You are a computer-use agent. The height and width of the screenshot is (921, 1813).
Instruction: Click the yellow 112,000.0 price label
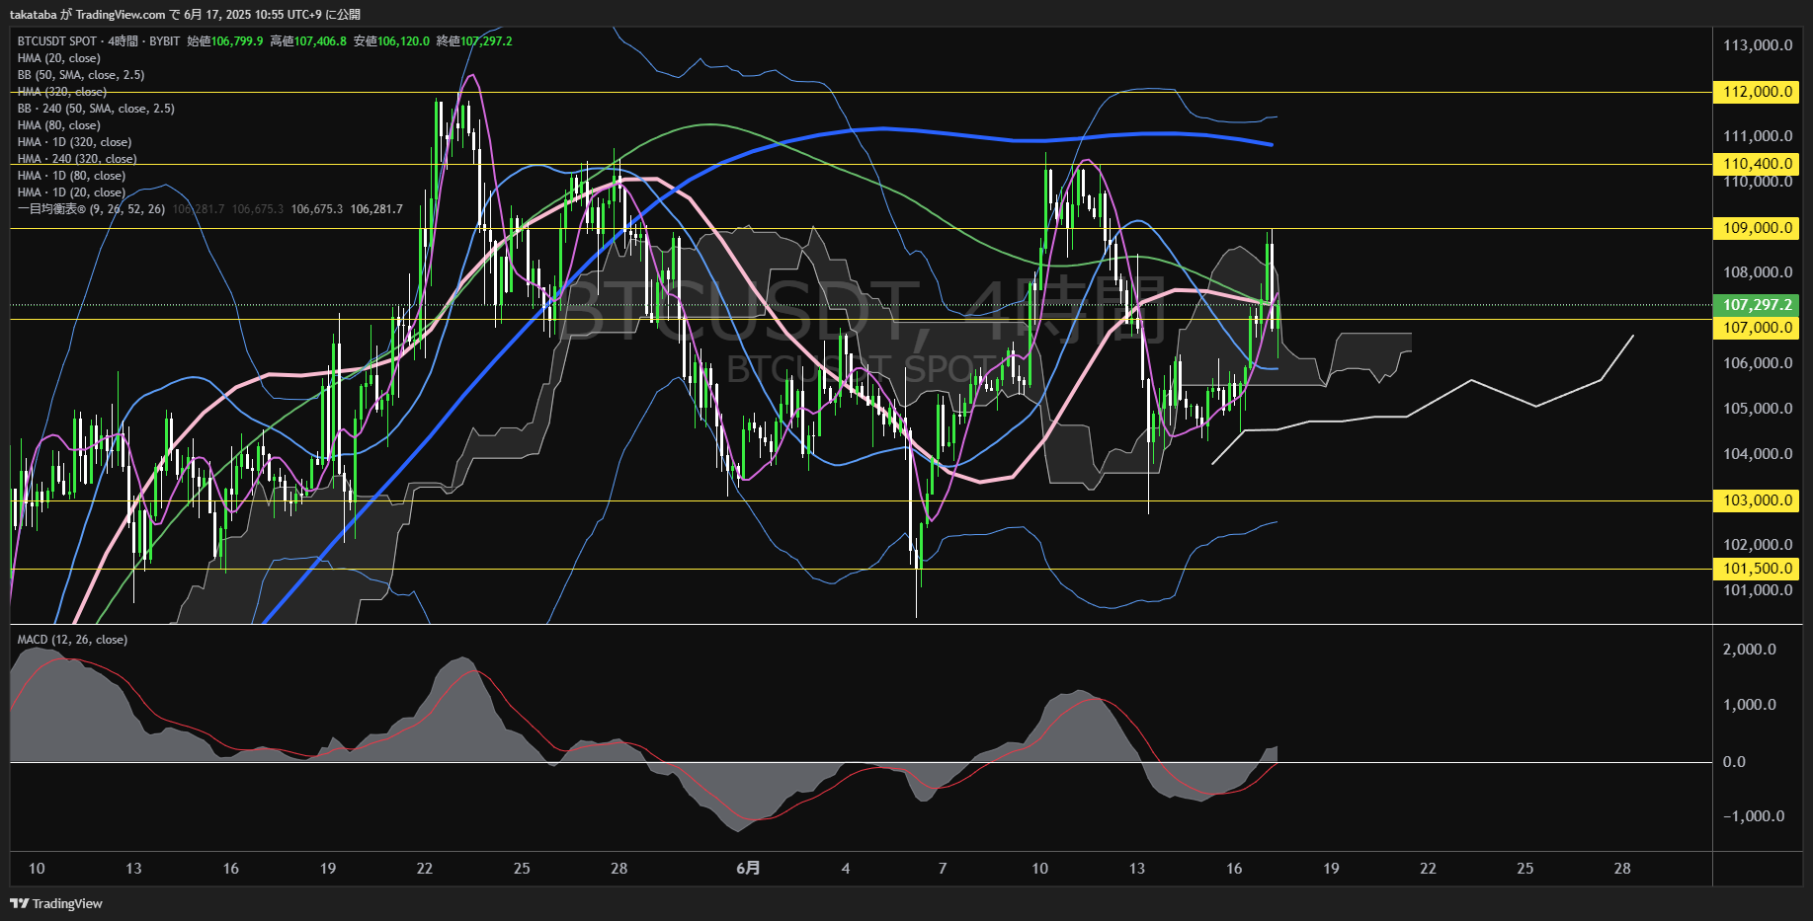(1757, 92)
